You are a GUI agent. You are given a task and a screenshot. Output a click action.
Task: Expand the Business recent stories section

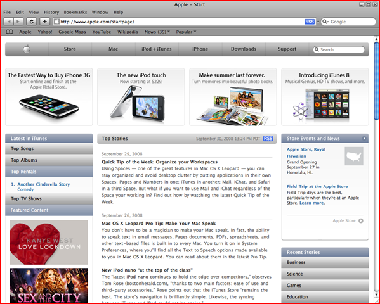coord(325,262)
